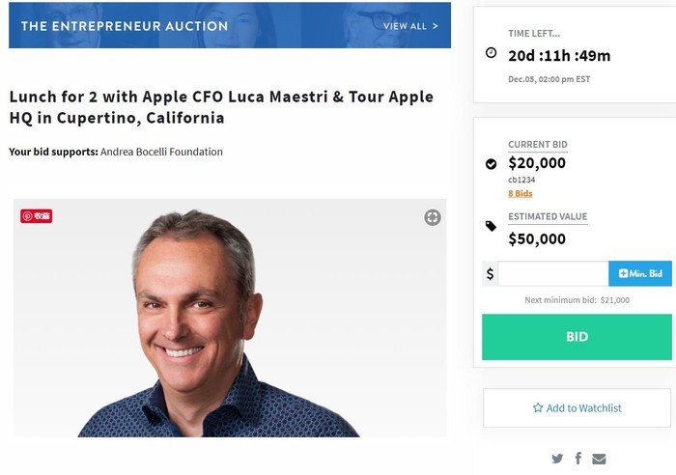Screen dimensions: 676x475
Task: Share auction via Facebook icon
Action: pos(578,458)
